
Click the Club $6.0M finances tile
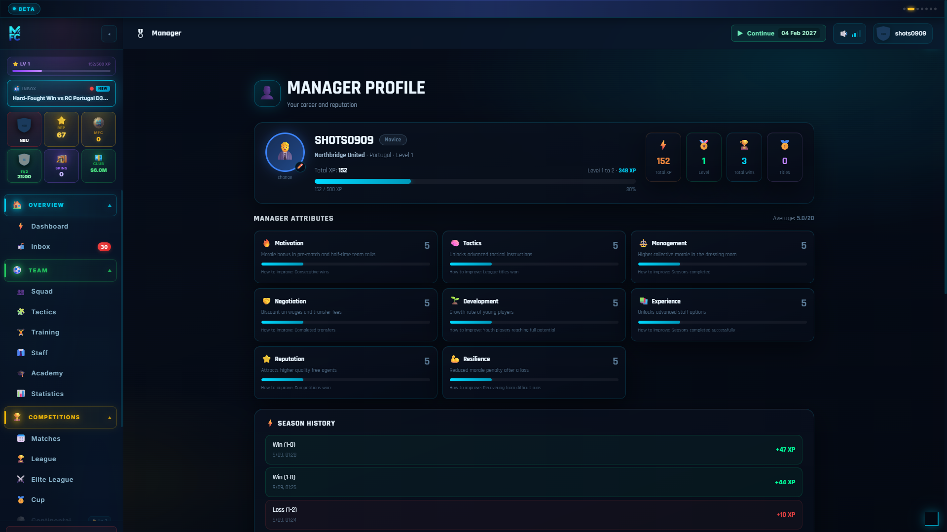[x=99, y=166]
